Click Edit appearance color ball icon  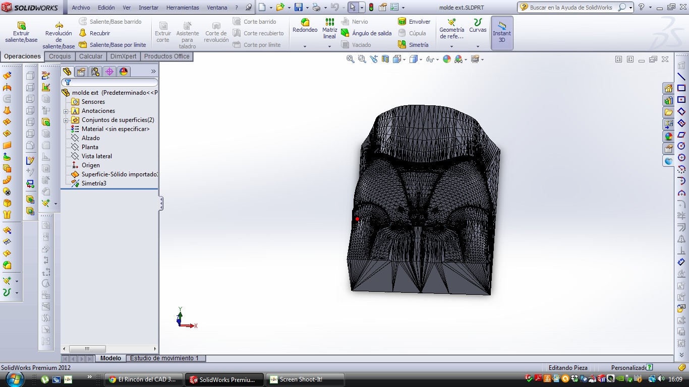tap(447, 59)
